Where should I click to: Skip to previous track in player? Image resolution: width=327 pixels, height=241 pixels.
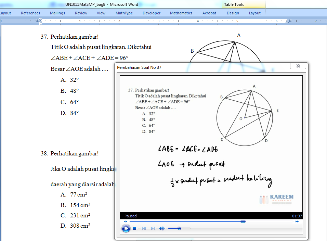click(x=144, y=229)
